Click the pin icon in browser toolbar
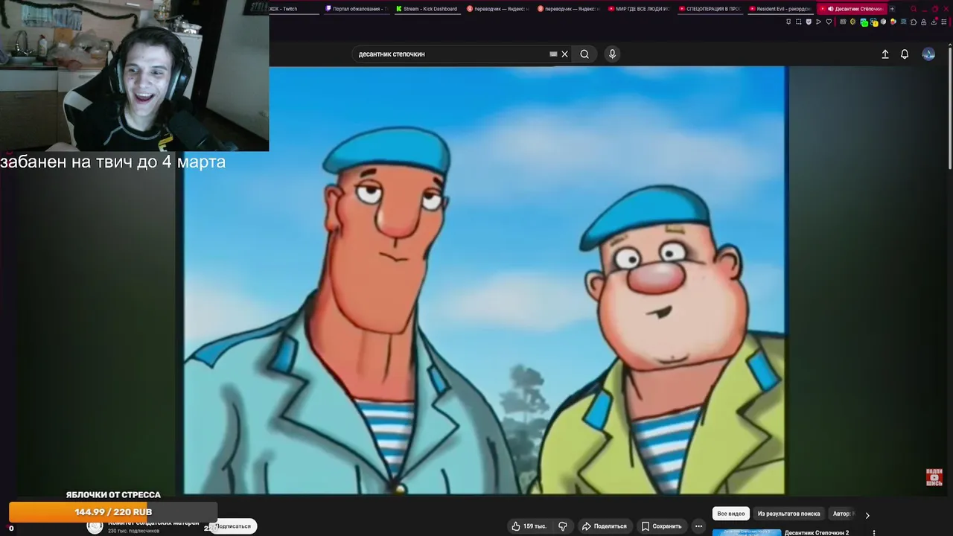The height and width of the screenshot is (536, 953). [788, 22]
